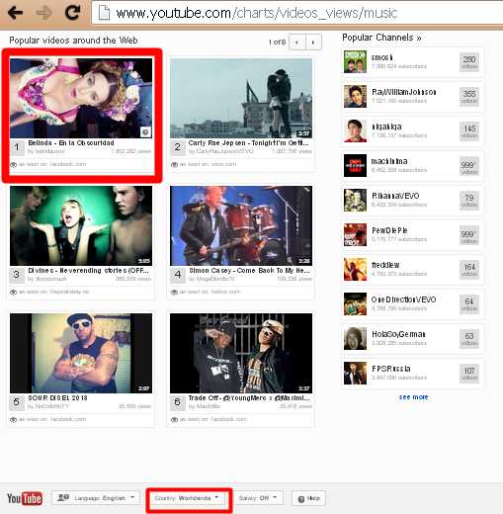Open the Safety: Off dropdown
This screenshot has width=503, height=514.
click(x=258, y=497)
